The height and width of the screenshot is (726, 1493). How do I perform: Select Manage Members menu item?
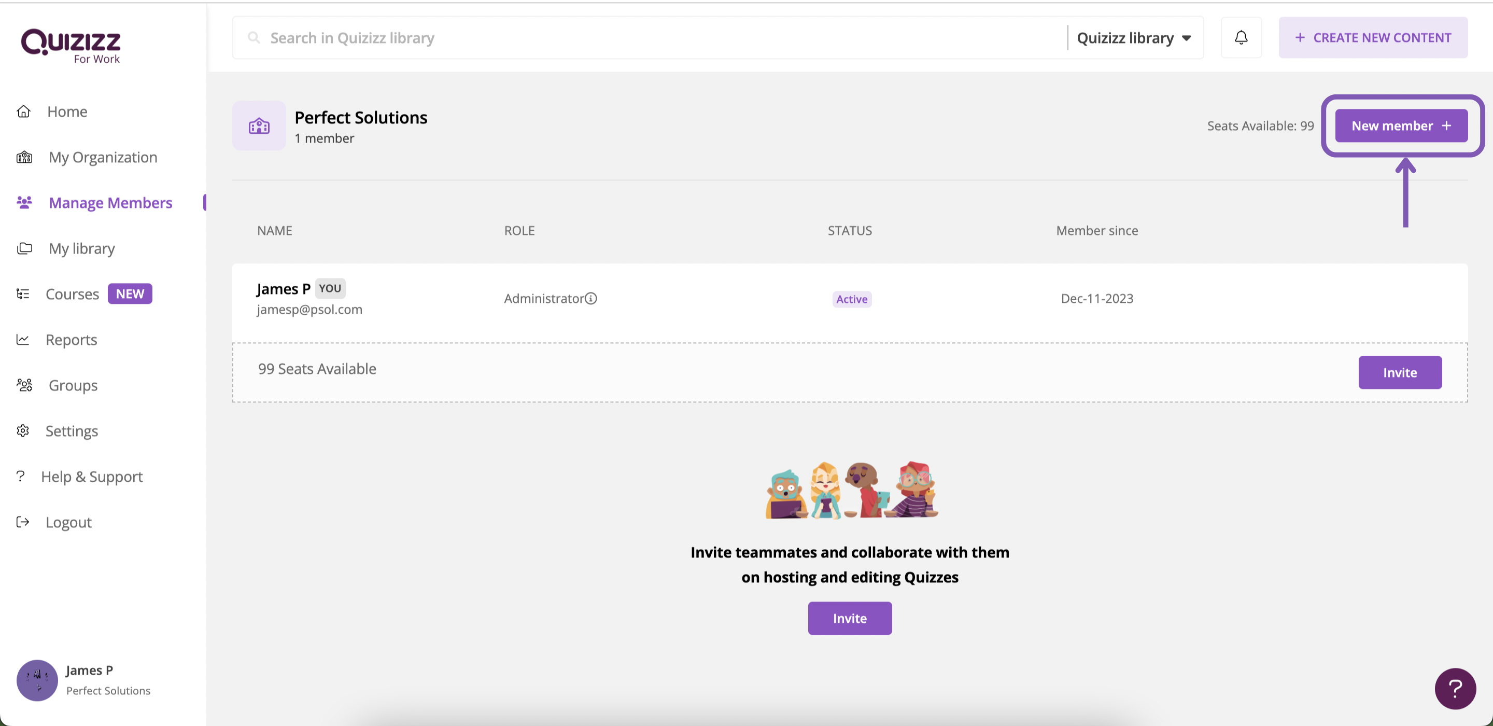[x=110, y=202]
